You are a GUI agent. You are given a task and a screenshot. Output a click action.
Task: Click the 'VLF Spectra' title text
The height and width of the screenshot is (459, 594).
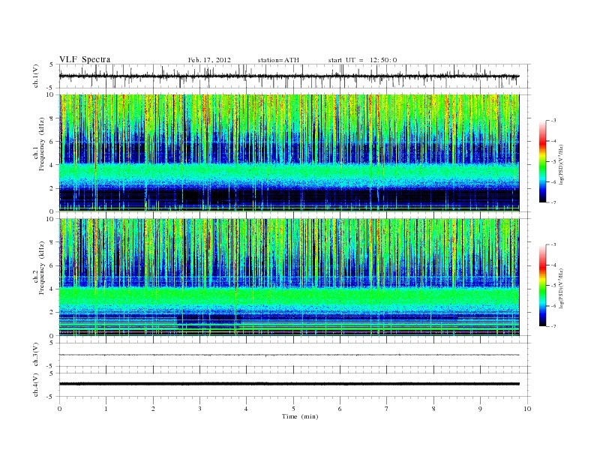pyautogui.click(x=85, y=59)
